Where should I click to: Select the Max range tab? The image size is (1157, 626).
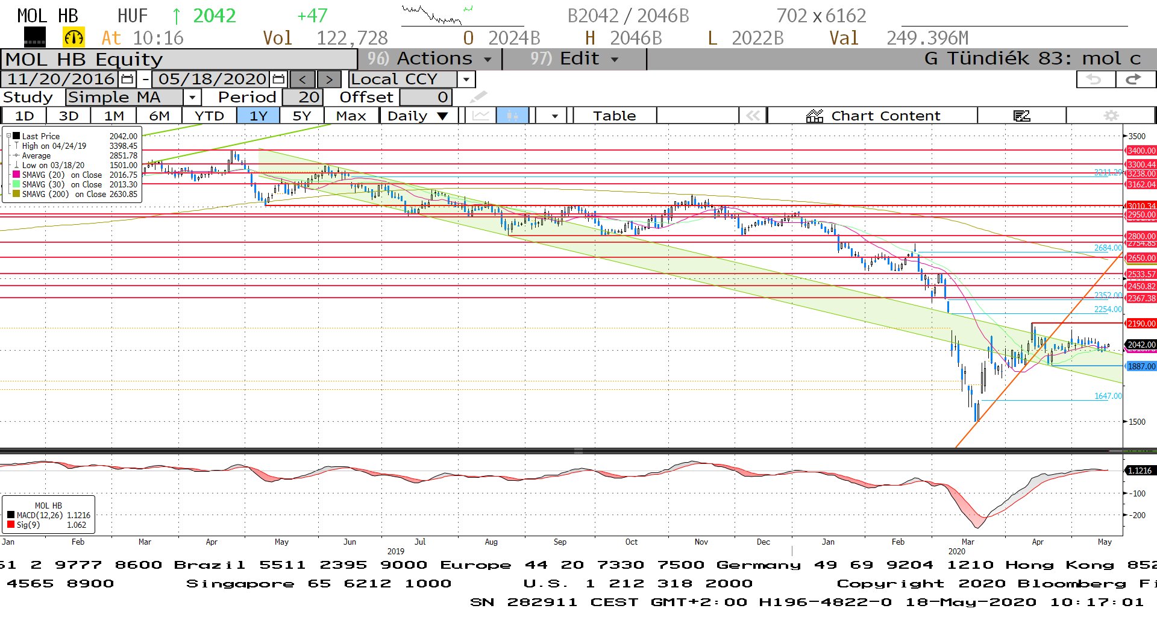(x=351, y=116)
